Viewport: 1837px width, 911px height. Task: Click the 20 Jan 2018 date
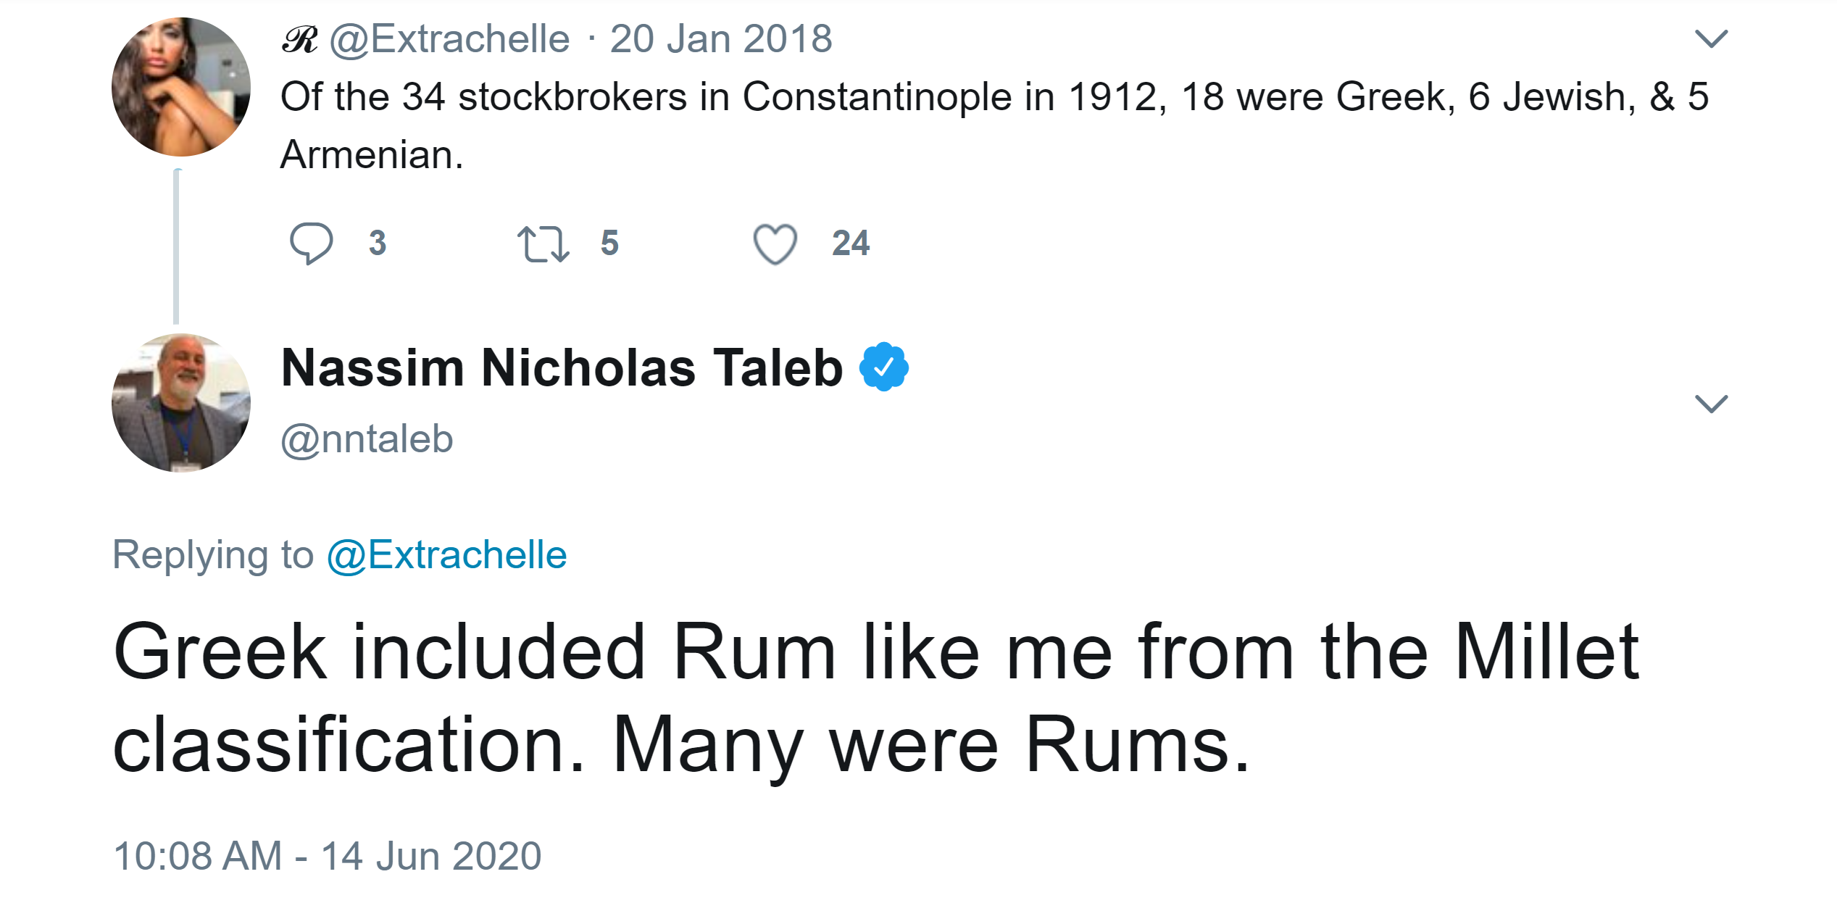[720, 39]
